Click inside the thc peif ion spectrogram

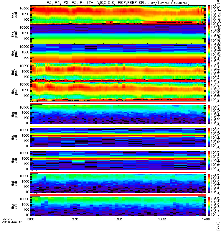(x=118, y=160)
